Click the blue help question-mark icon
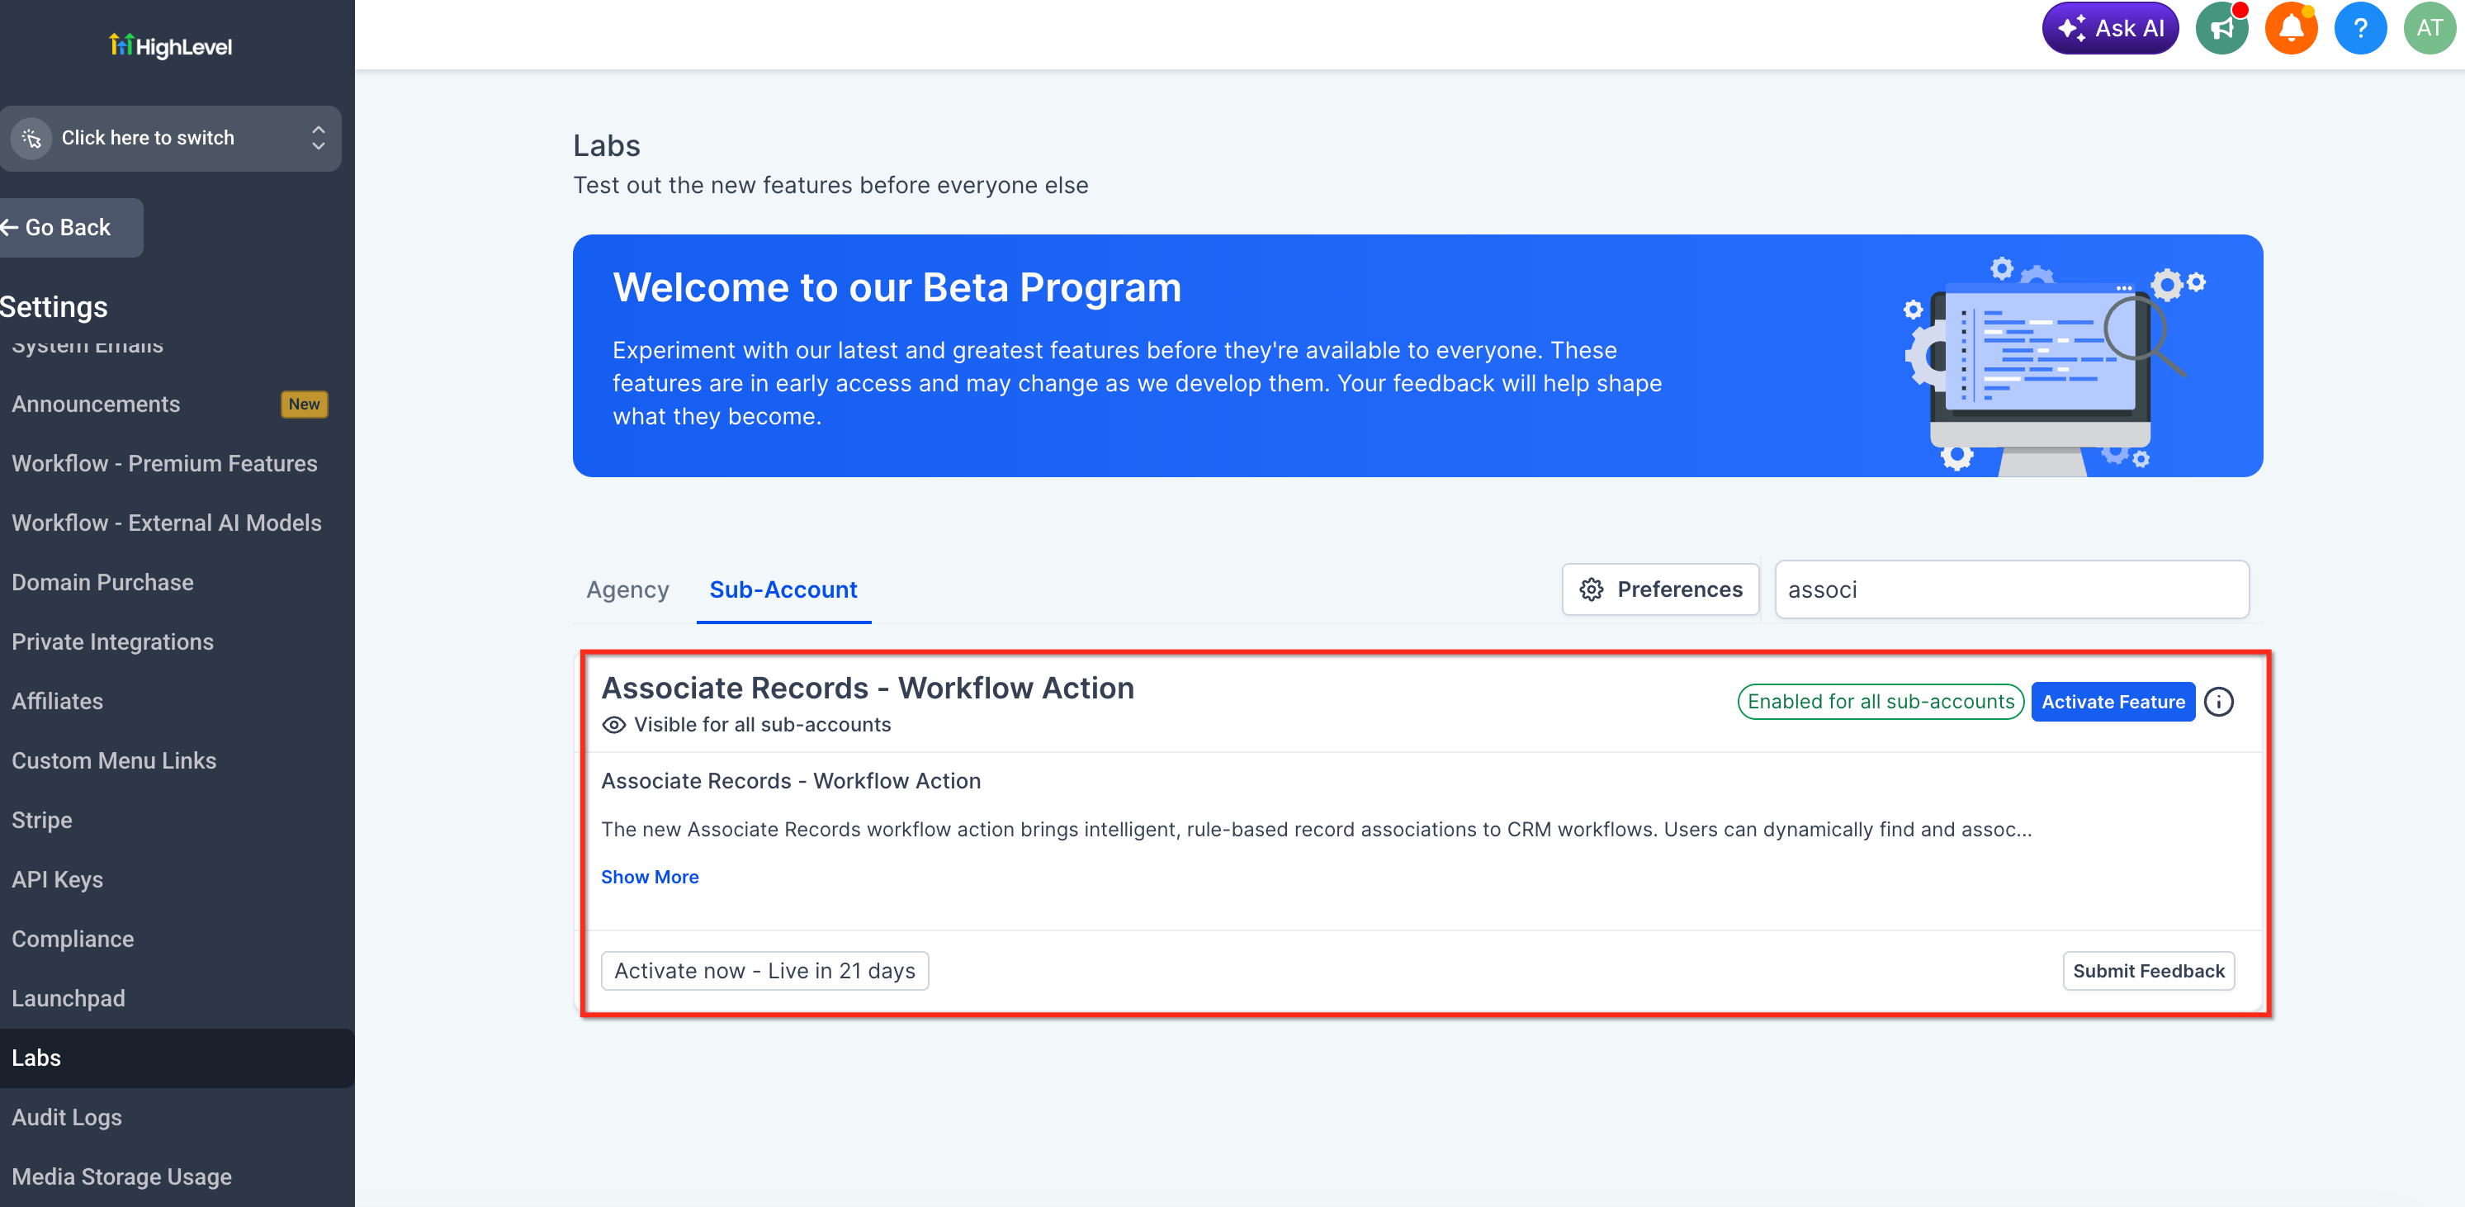This screenshot has height=1207, width=2465. (2359, 29)
